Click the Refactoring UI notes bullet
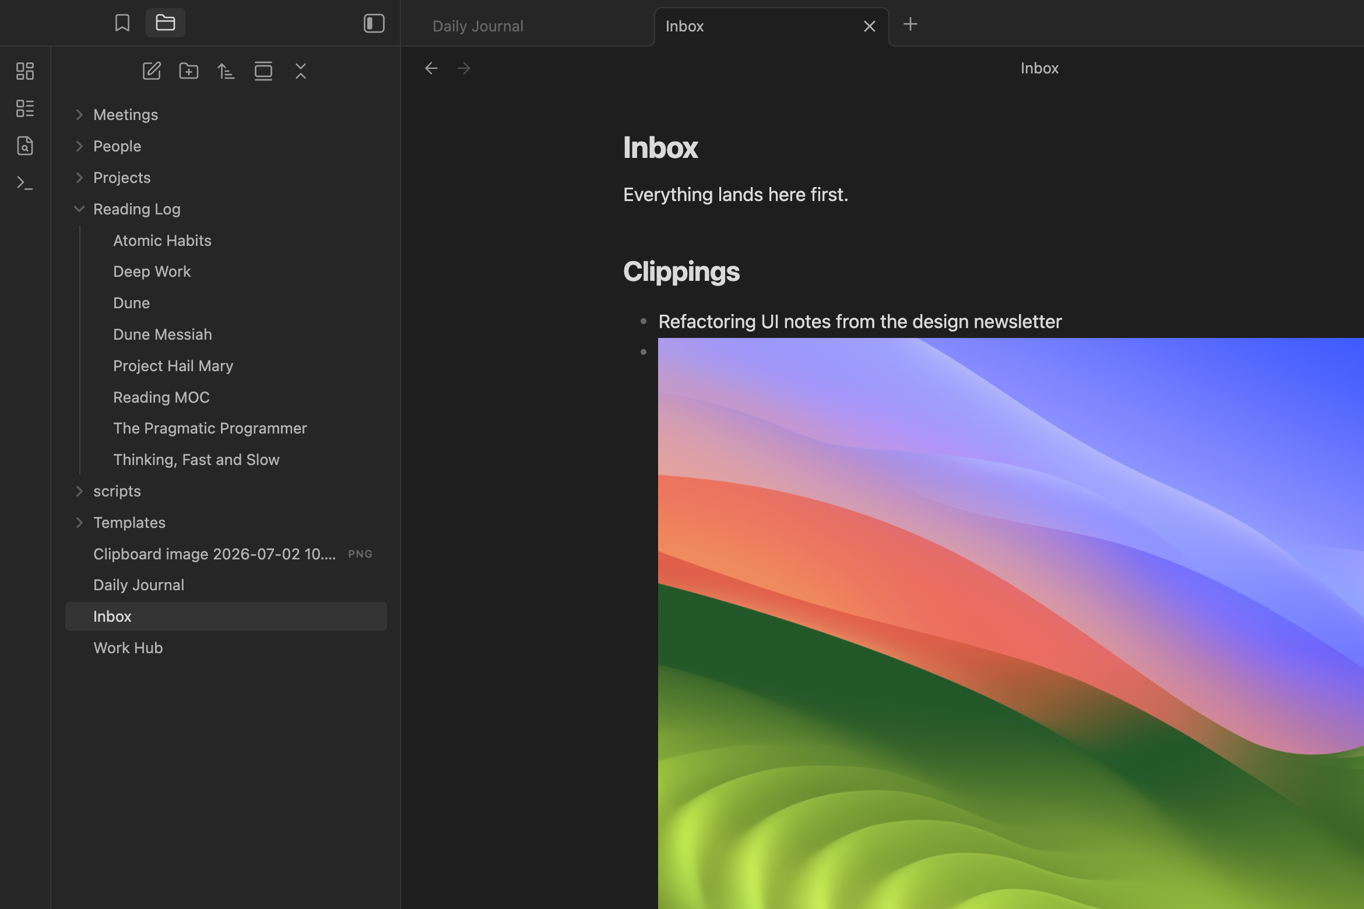The height and width of the screenshot is (909, 1364). (x=860, y=322)
